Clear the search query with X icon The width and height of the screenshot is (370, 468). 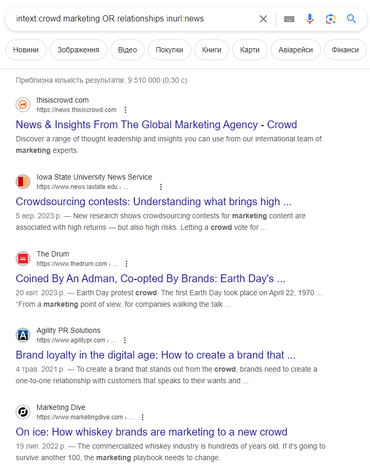[x=263, y=19]
